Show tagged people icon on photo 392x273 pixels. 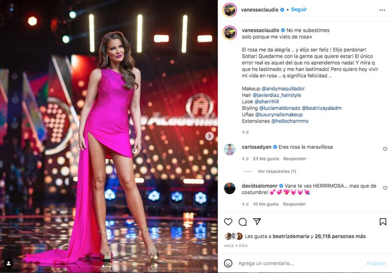pos(8,263)
